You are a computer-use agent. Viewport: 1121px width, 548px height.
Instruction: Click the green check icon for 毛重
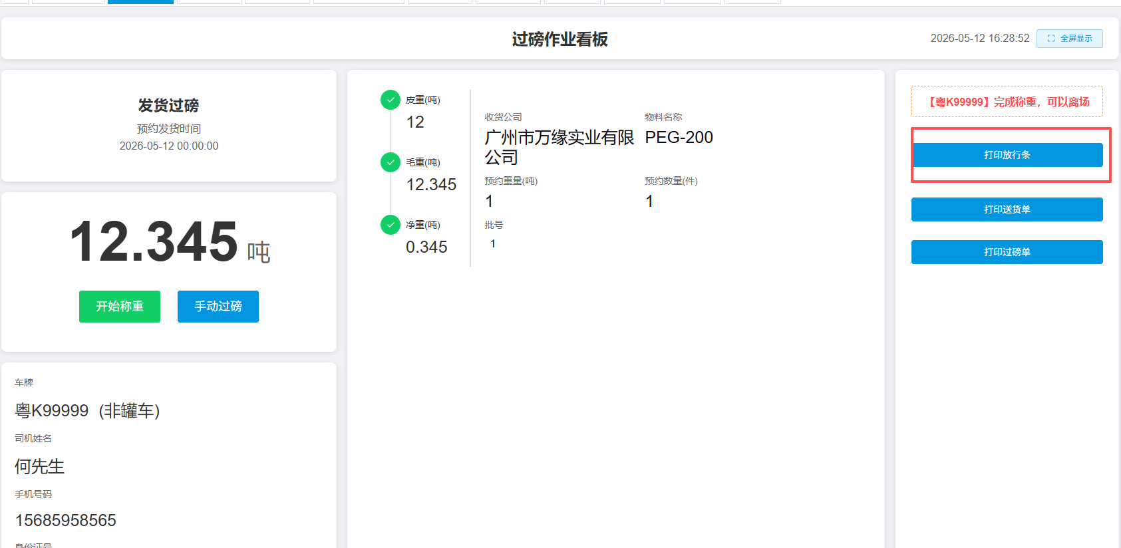(391, 162)
